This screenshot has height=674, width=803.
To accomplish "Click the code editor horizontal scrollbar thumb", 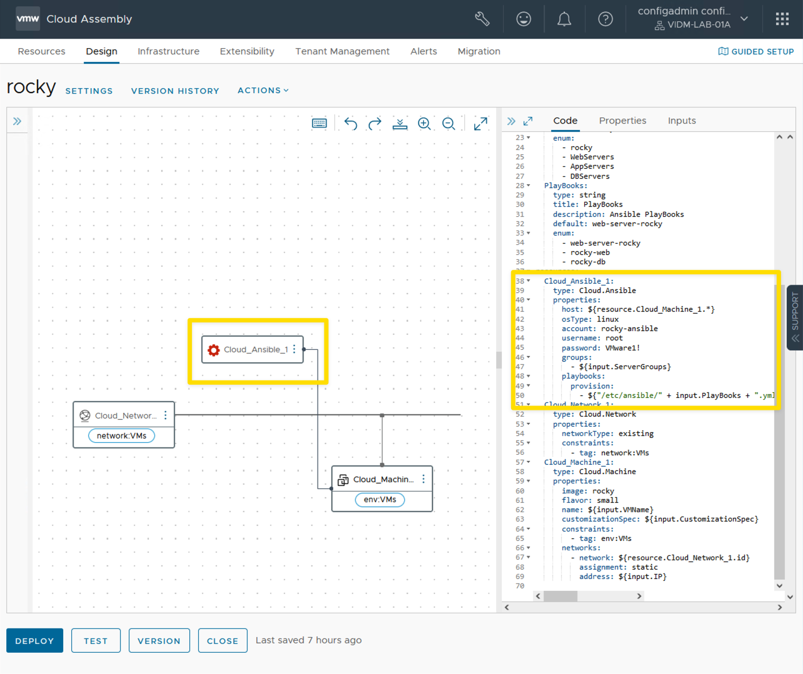I will click(560, 596).
